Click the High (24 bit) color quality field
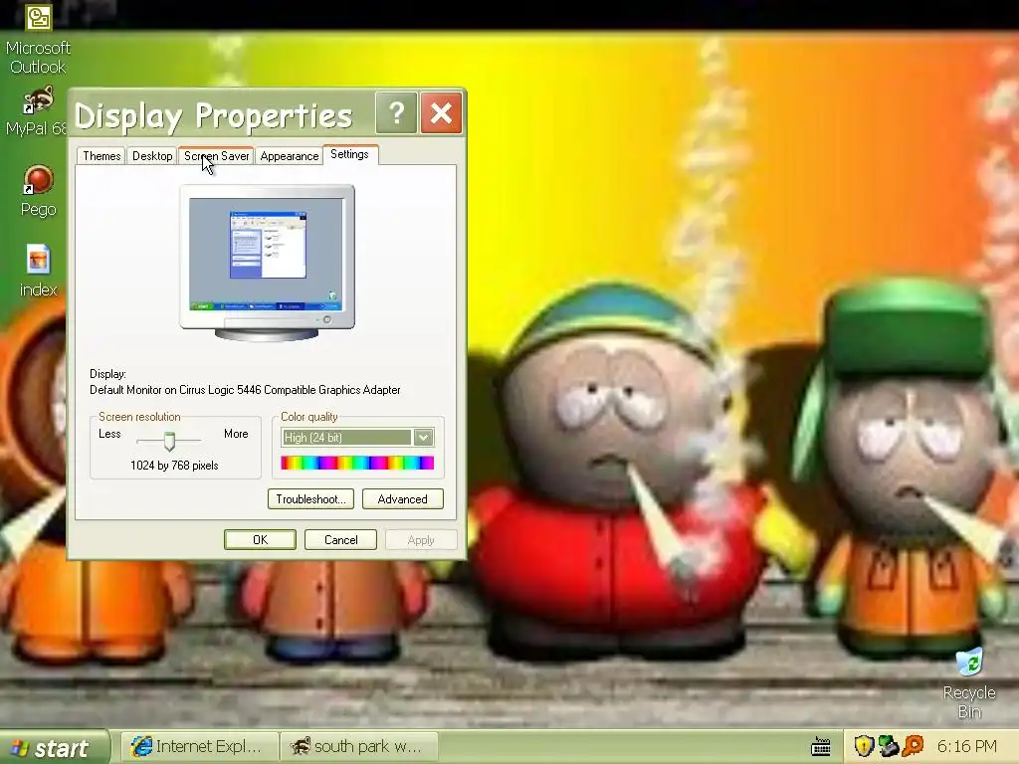This screenshot has height=764, width=1019. [x=357, y=438]
